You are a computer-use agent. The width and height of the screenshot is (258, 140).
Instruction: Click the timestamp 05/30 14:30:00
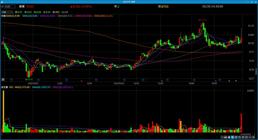213,6
